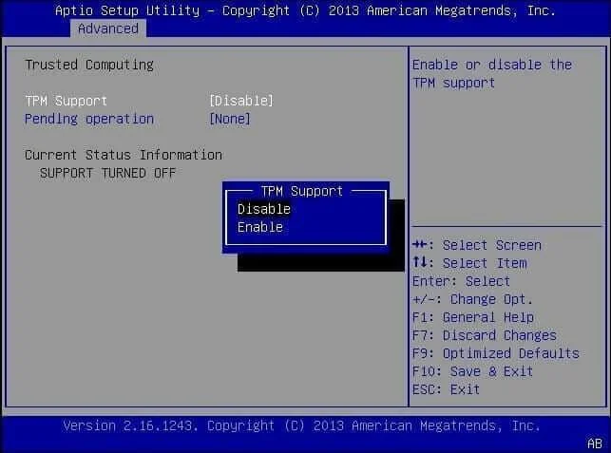Click the 'F9: Optimized Defaults' hint

tap(496, 353)
